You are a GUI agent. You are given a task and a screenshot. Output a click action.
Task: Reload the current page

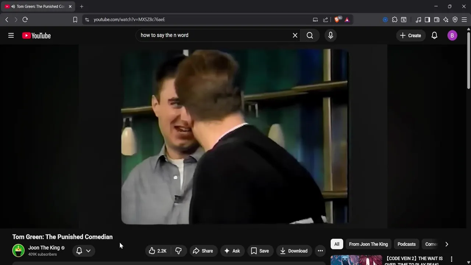click(x=25, y=20)
